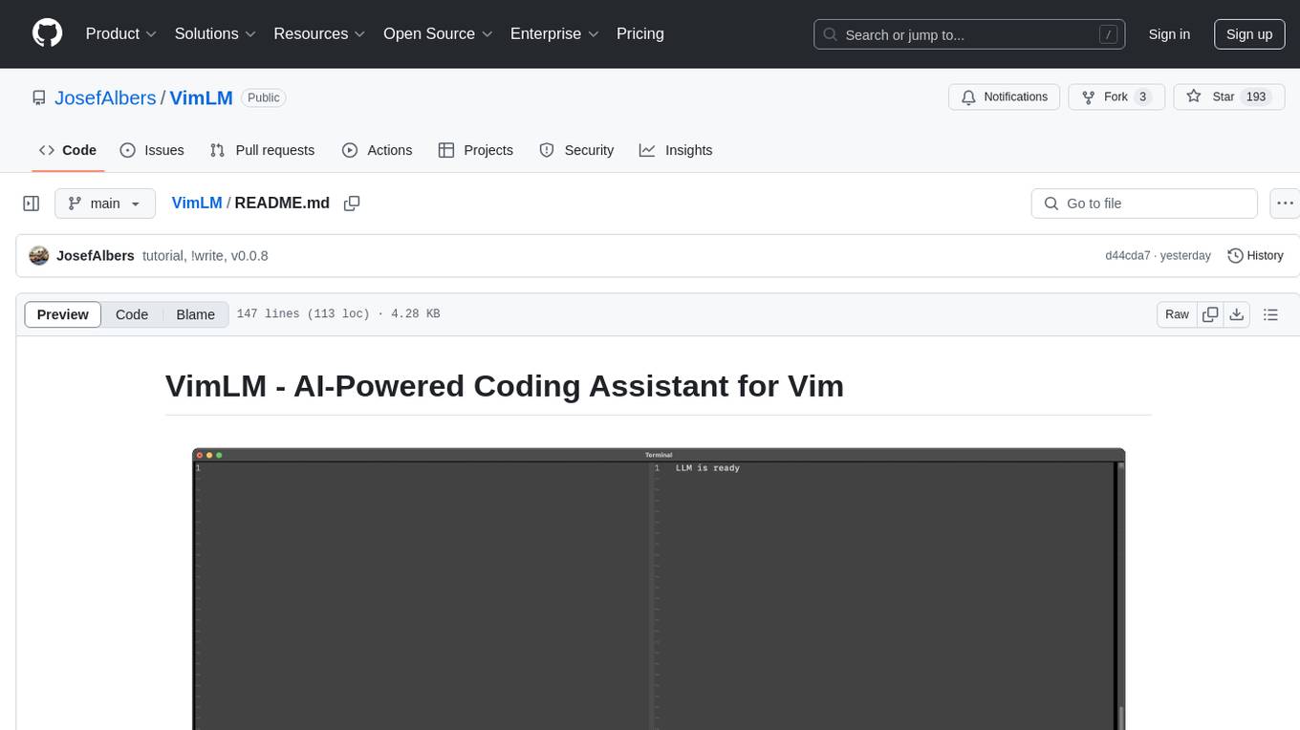
Task: Switch to the Projects tab
Action: [x=476, y=150]
